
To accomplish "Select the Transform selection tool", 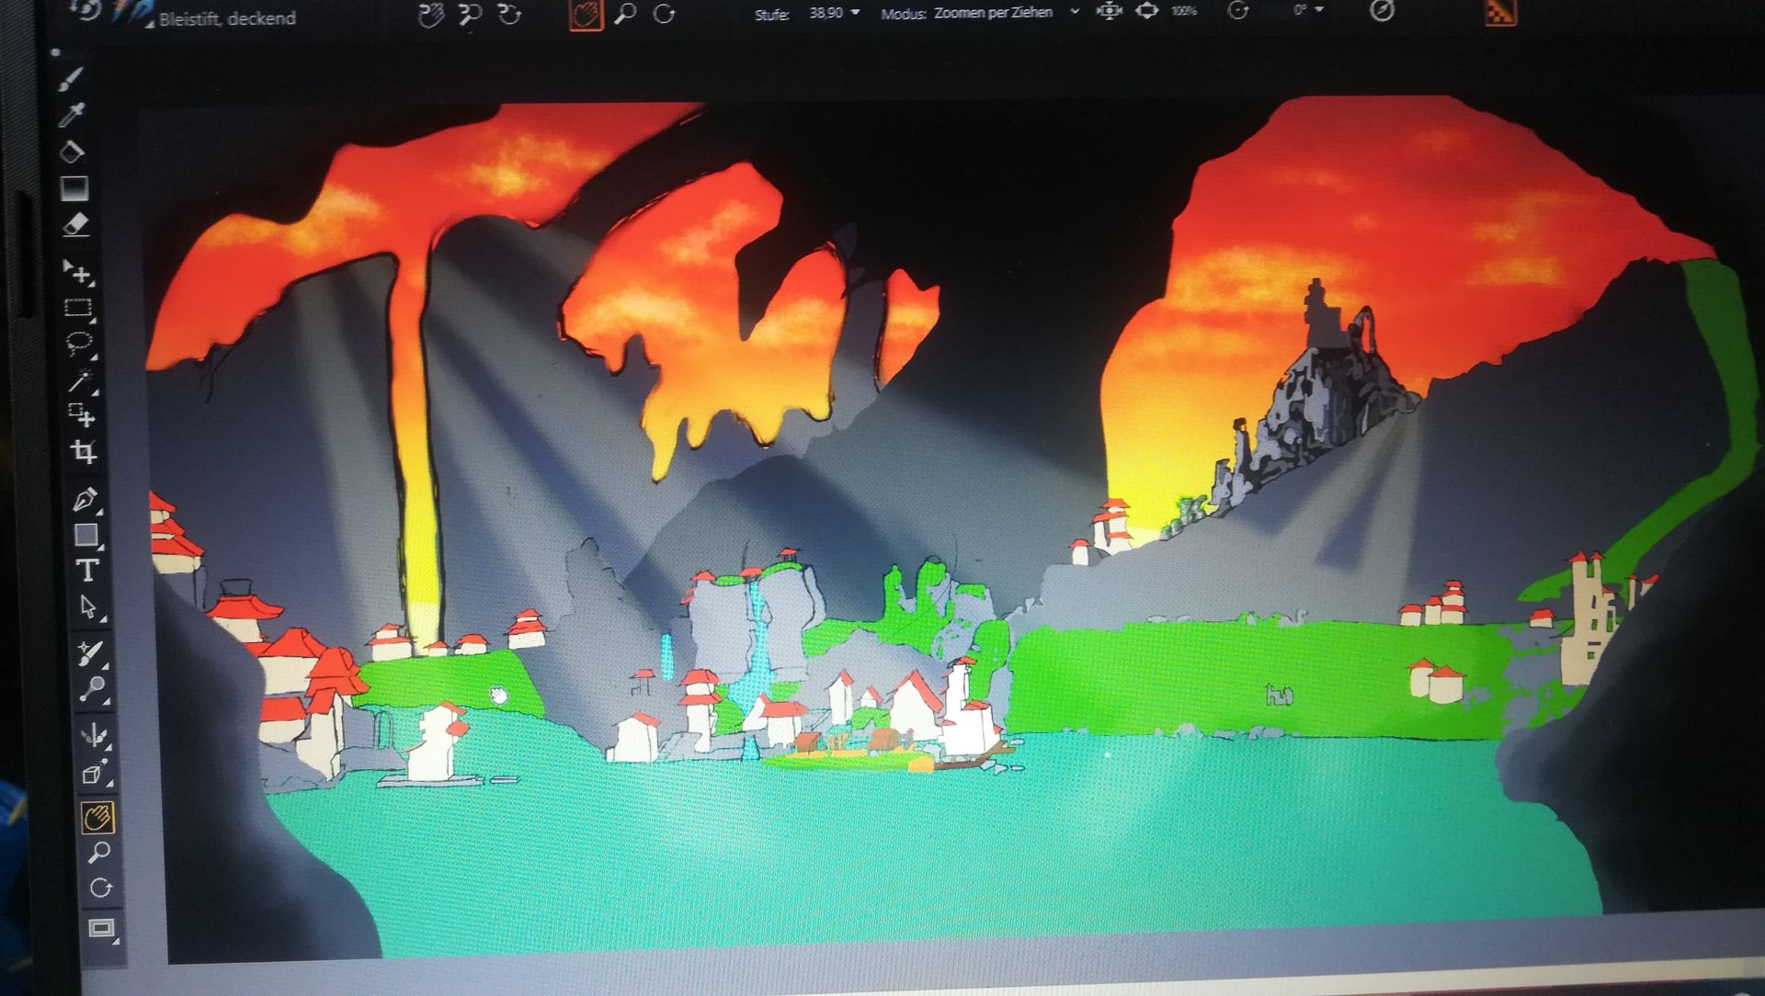I will [82, 415].
